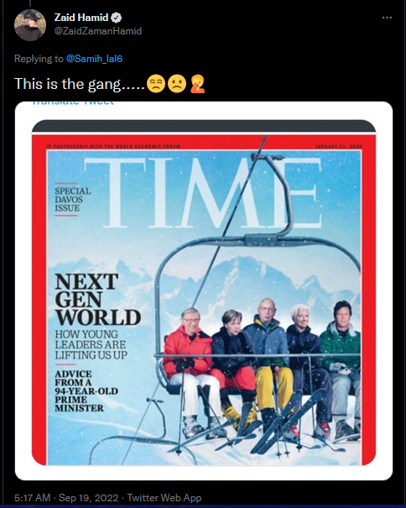Image resolution: width=406 pixels, height=508 pixels.
Task: Open Zaid Hamid's profile avatar
Action: click(30, 25)
